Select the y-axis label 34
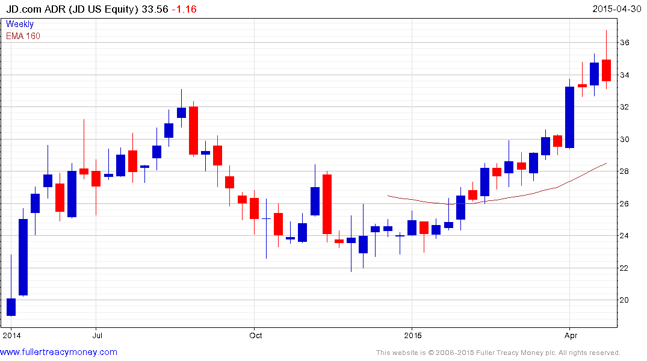This screenshot has width=647, height=361. (624, 75)
